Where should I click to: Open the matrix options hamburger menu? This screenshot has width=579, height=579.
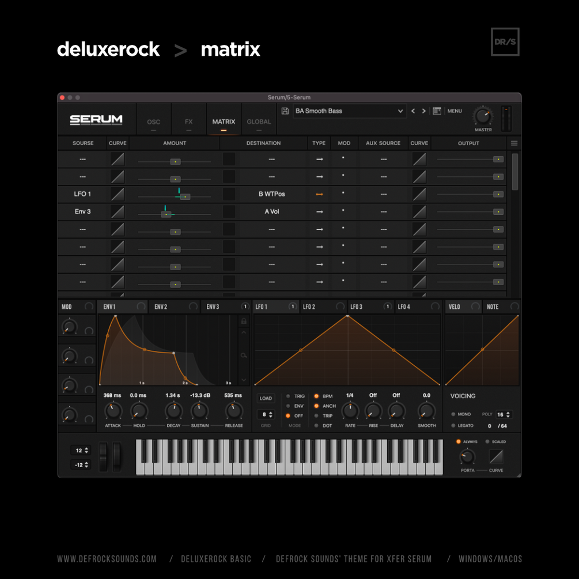point(514,143)
